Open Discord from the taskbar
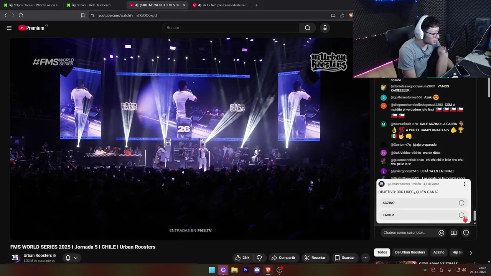This screenshot has height=276, width=491. coord(257,270)
